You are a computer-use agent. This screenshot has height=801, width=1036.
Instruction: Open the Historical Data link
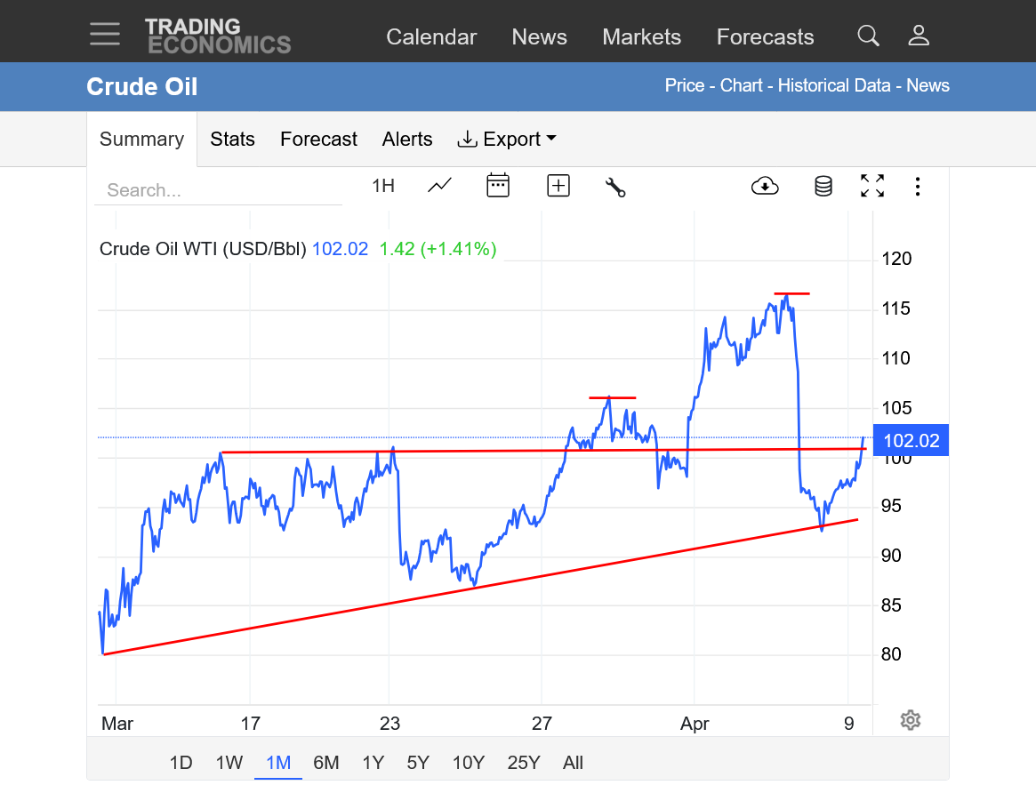[x=834, y=85]
